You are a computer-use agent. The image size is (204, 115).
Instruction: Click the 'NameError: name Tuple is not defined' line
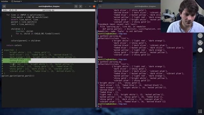[120, 31]
